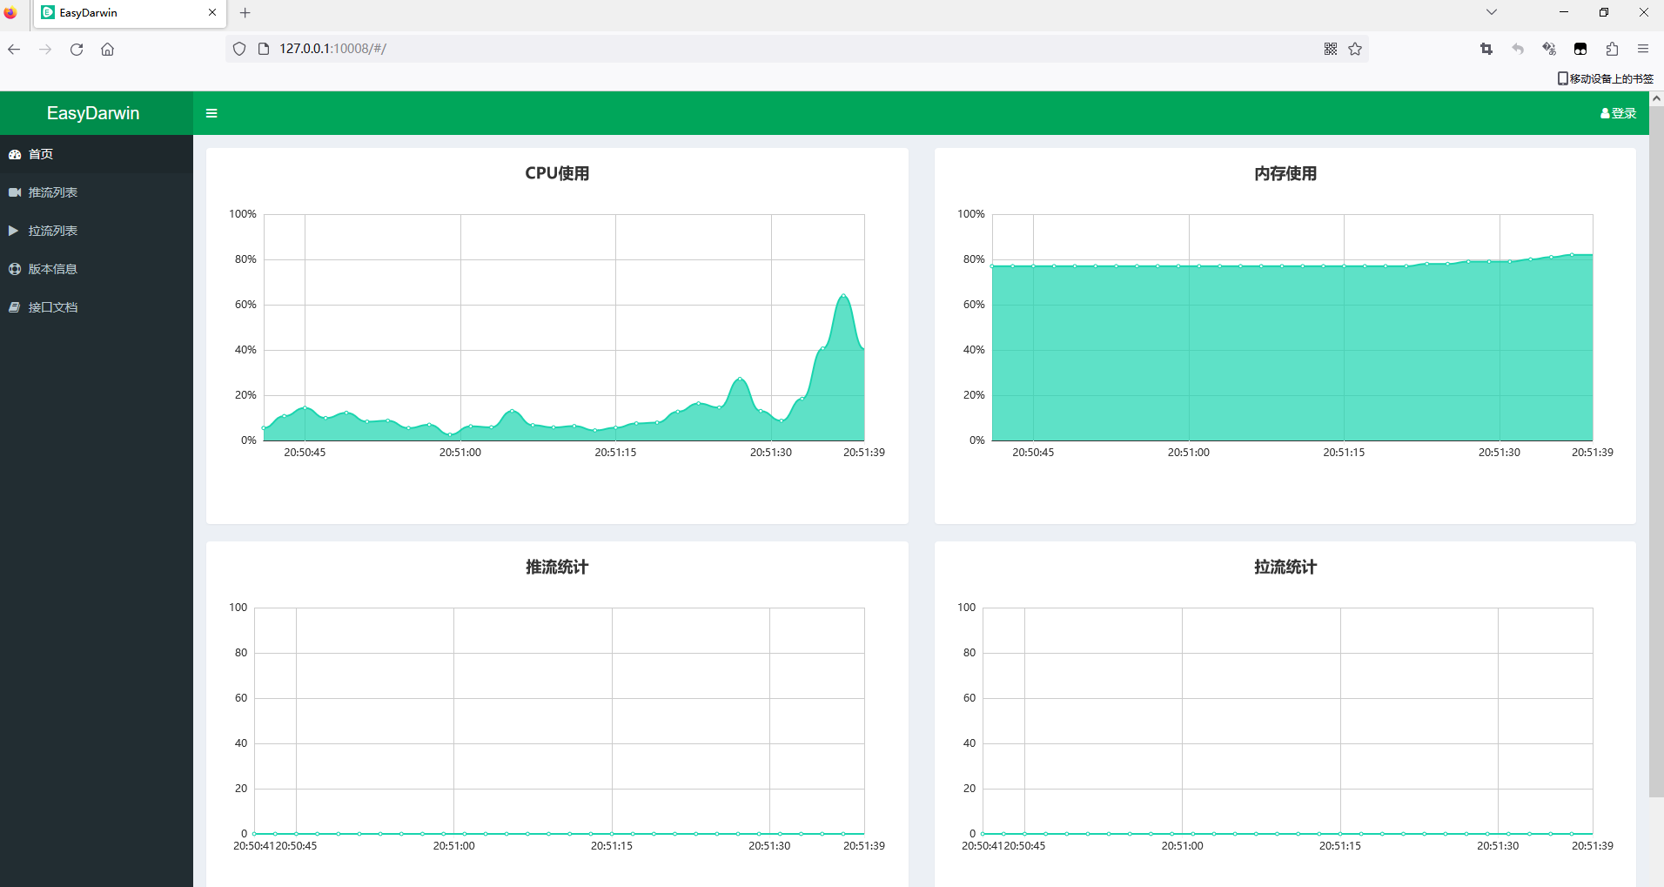1664x887 pixels.
Task: Click 20:51:00 label under CPU chart
Action: coord(460,453)
